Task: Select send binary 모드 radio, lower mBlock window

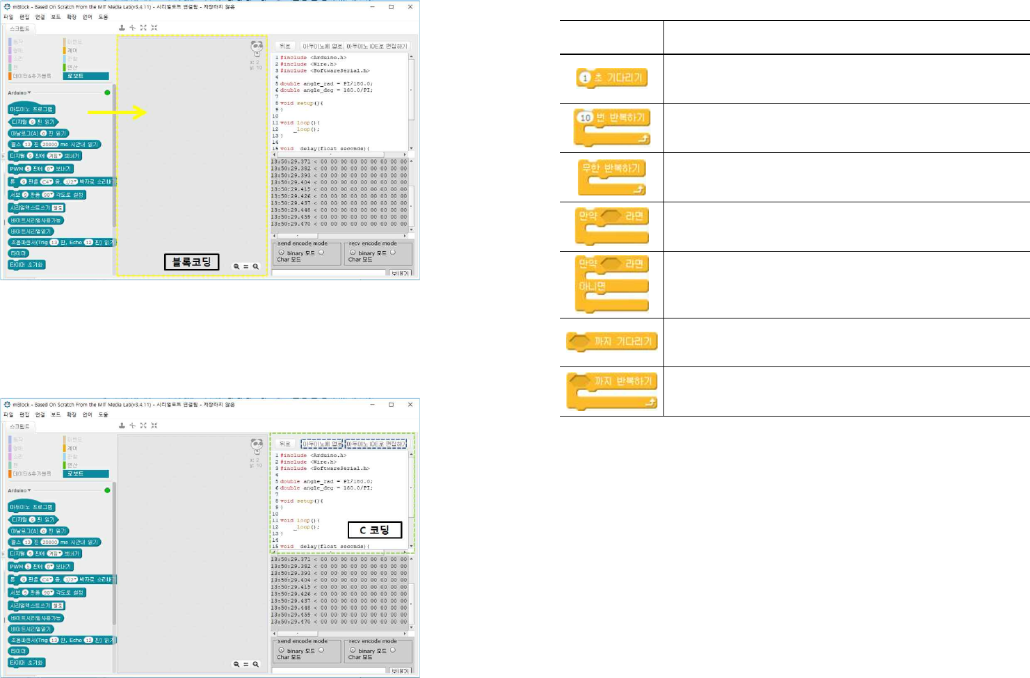Action: 282,650
